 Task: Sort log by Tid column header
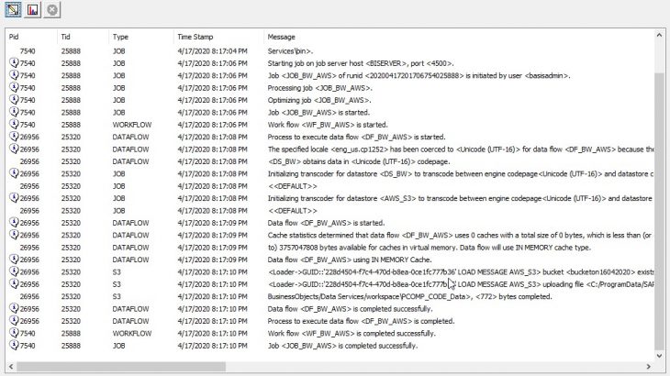(x=83, y=36)
